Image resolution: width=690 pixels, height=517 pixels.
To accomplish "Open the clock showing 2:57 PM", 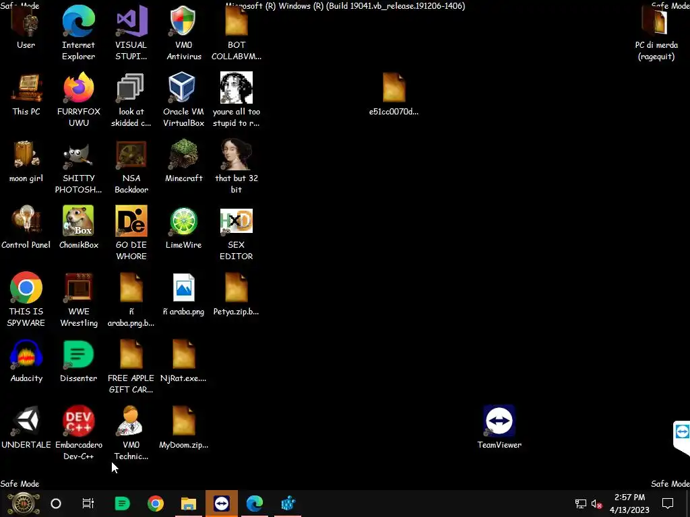I will pyautogui.click(x=630, y=504).
